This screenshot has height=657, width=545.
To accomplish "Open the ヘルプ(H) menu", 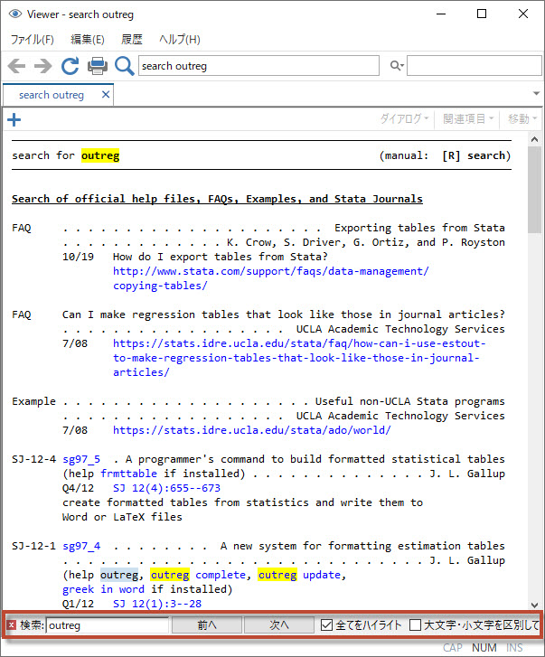I will pos(180,40).
